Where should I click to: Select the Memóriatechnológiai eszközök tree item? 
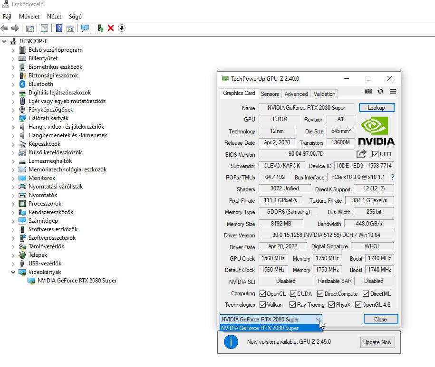tap(68, 169)
